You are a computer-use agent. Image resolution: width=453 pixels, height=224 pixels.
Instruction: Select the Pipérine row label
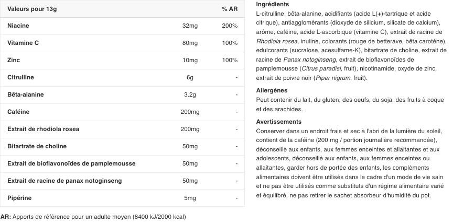point(19,198)
